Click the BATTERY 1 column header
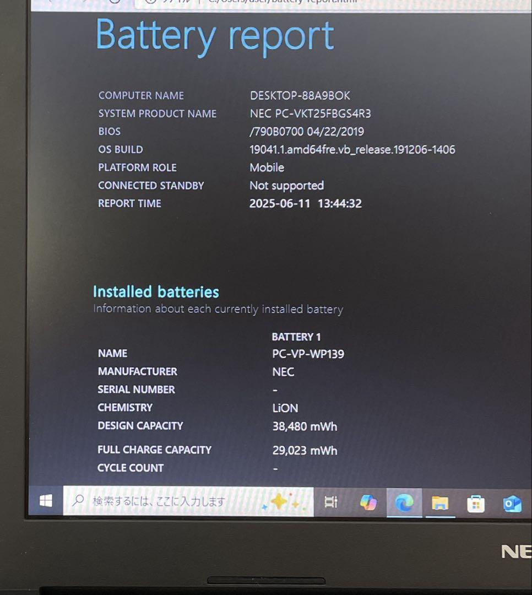The image size is (532, 595). [x=296, y=337]
